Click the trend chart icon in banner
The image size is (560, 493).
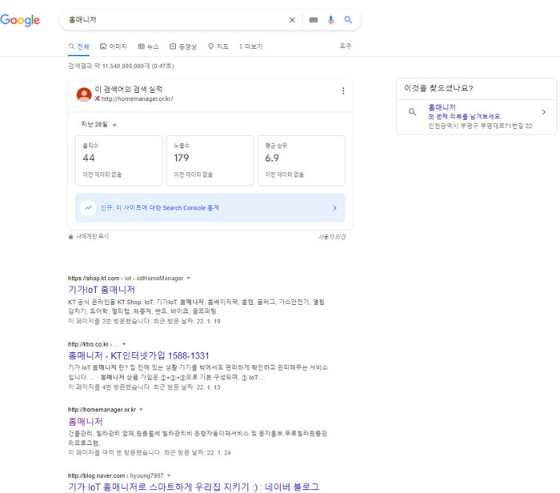88,208
